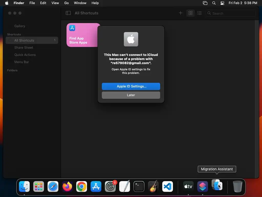The width and height of the screenshot is (262, 197).
Task: Open Trash from the Dock
Action: [238, 186]
